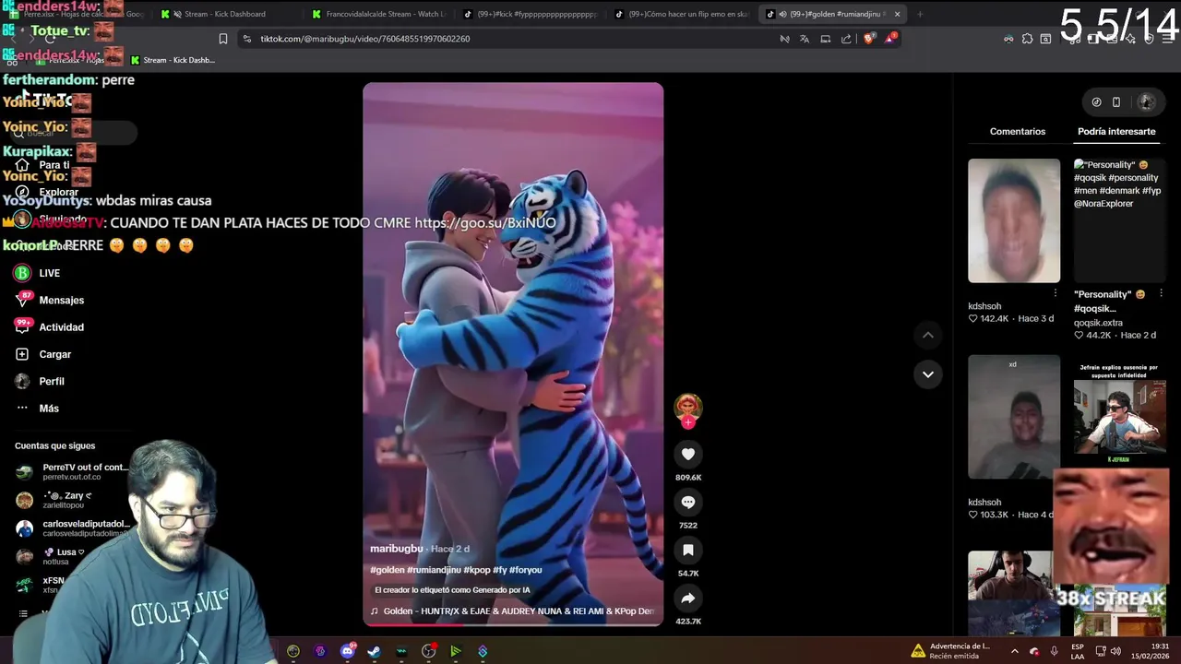Open Advertencia weather alert in taskbar
The image size is (1181, 664).
[x=950, y=651]
